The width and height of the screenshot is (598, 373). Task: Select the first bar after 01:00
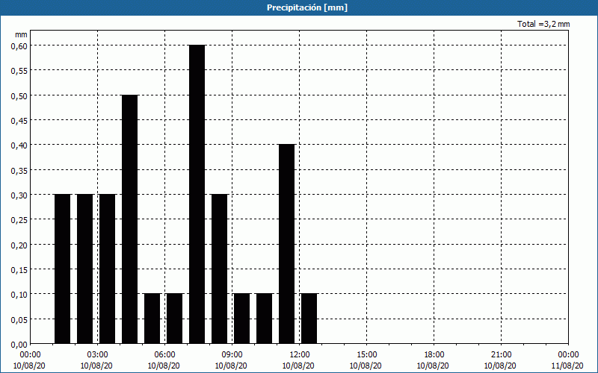[x=63, y=269]
